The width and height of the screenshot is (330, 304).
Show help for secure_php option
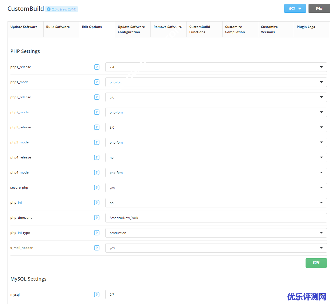pyautogui.click(x=97, y=188)
